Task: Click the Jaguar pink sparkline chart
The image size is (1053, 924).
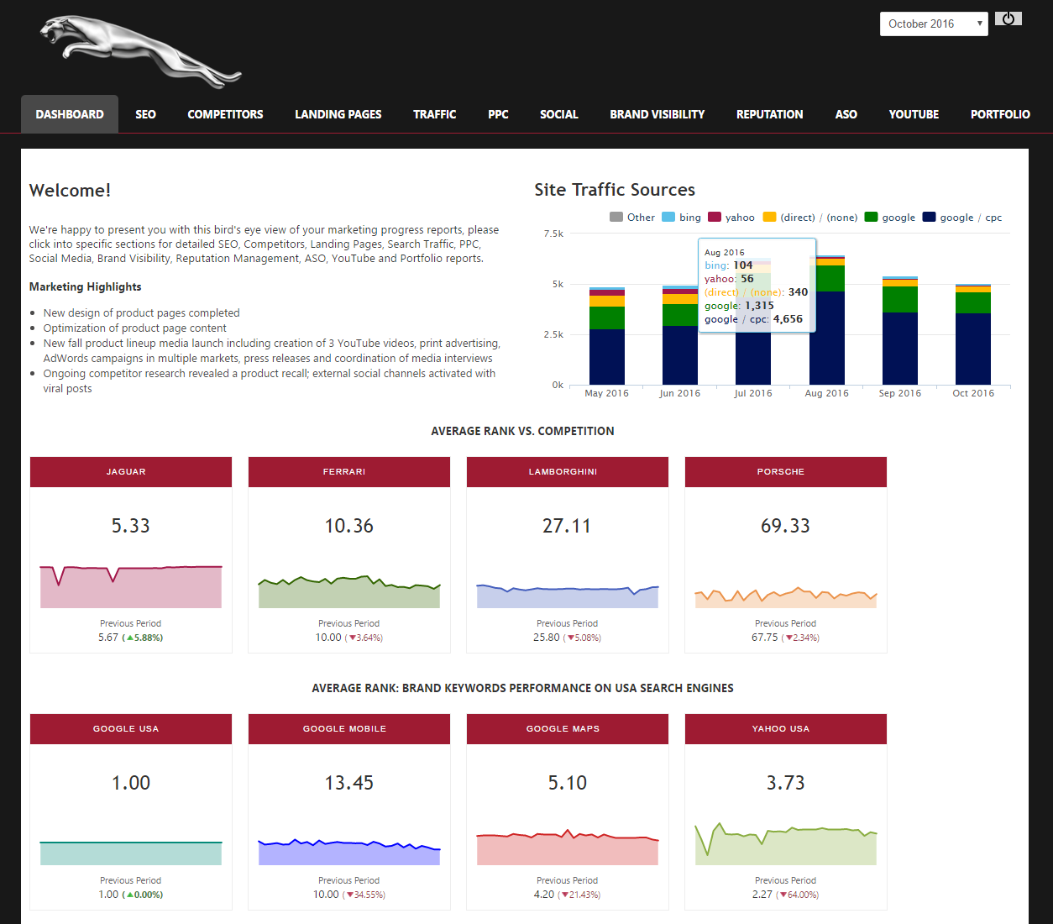Action: (131, 586)
